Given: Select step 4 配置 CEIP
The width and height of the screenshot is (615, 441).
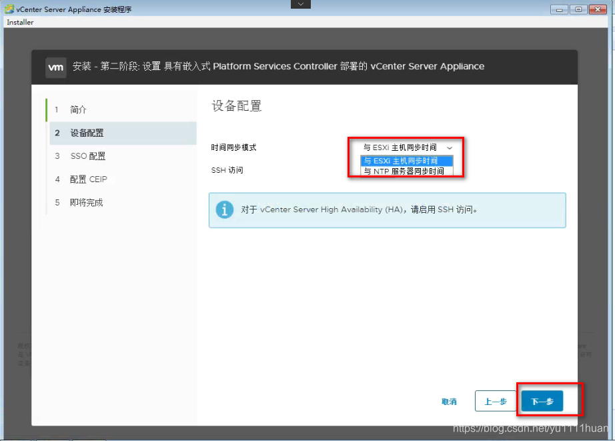Looking at the screenshot, I should click(123, 179).
